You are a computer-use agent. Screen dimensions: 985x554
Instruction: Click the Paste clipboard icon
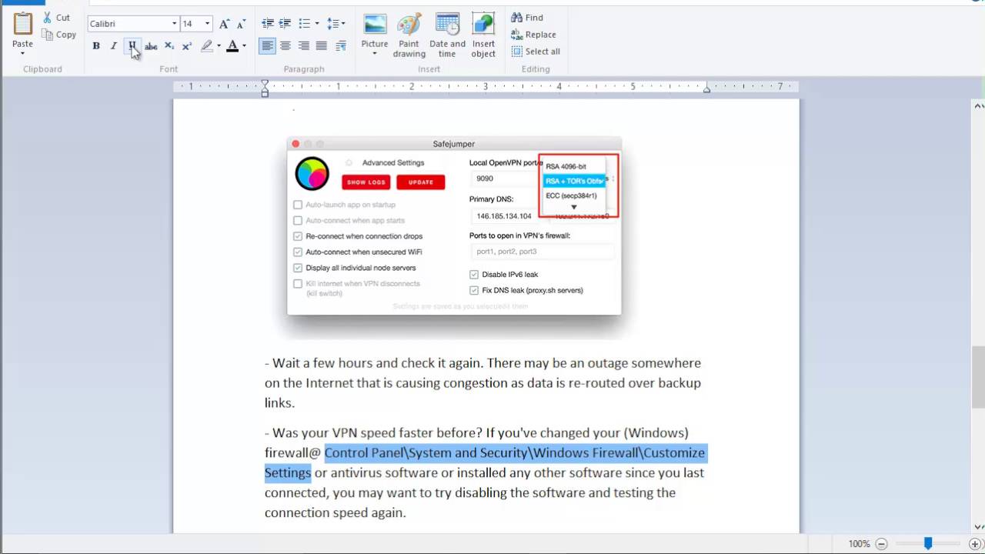[23, 25]
